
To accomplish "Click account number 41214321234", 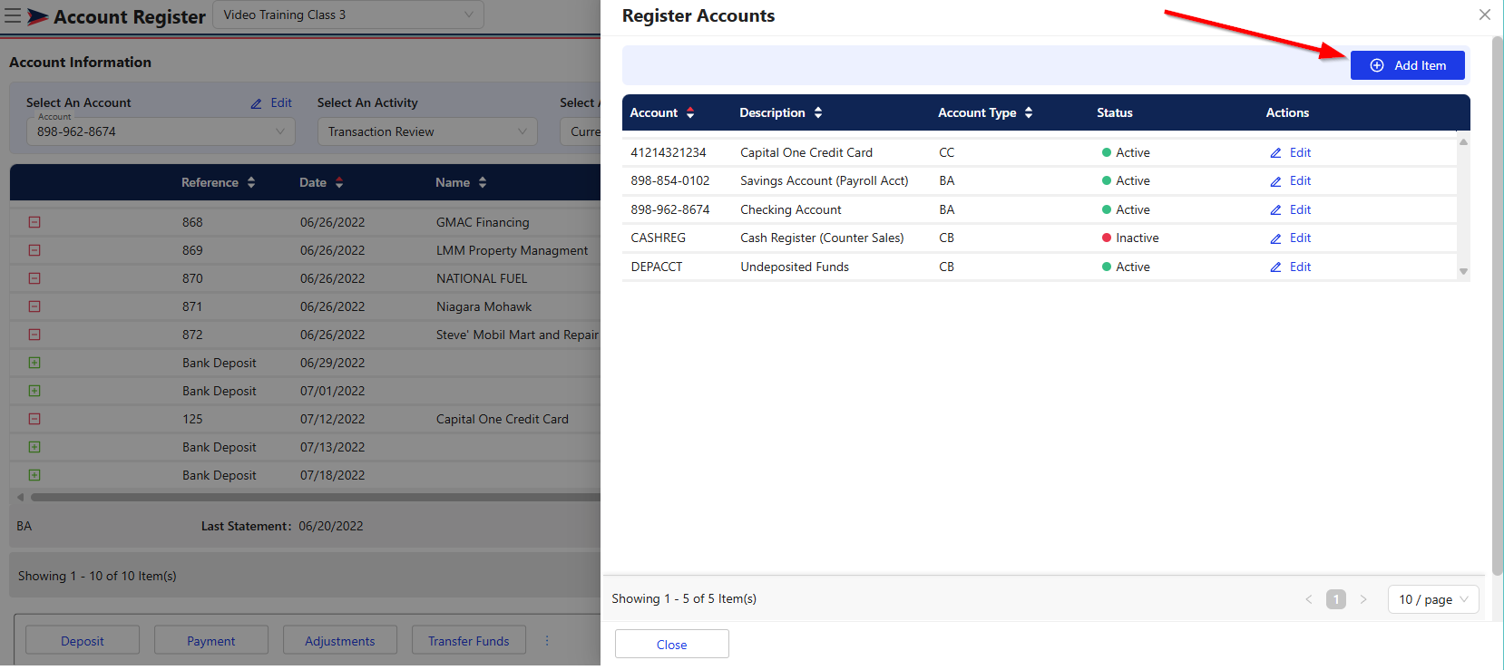I will 669,152.
